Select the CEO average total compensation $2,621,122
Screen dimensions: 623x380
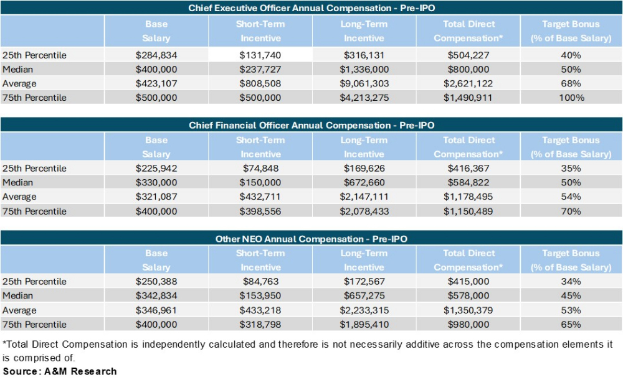point(468,83)
